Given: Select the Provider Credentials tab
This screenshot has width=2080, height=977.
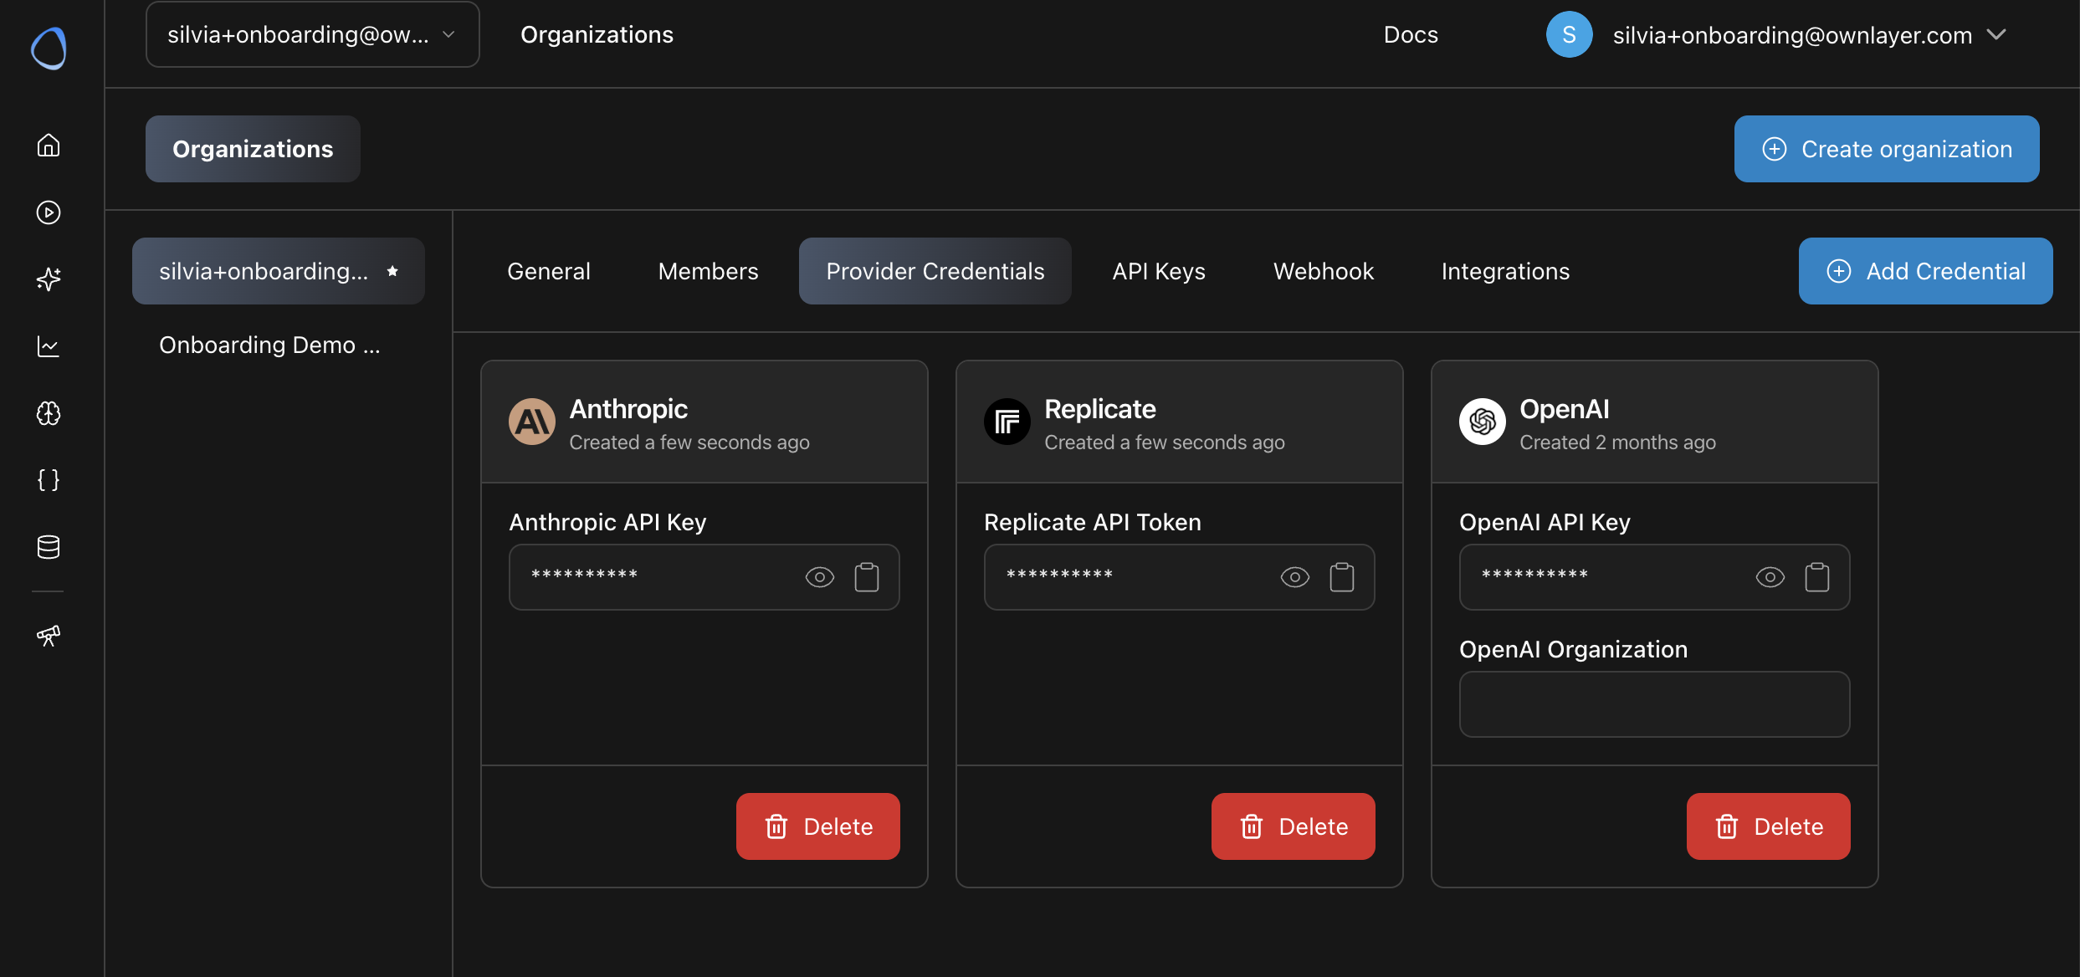Looking at the screenshot, I should (x=935, y=271).
